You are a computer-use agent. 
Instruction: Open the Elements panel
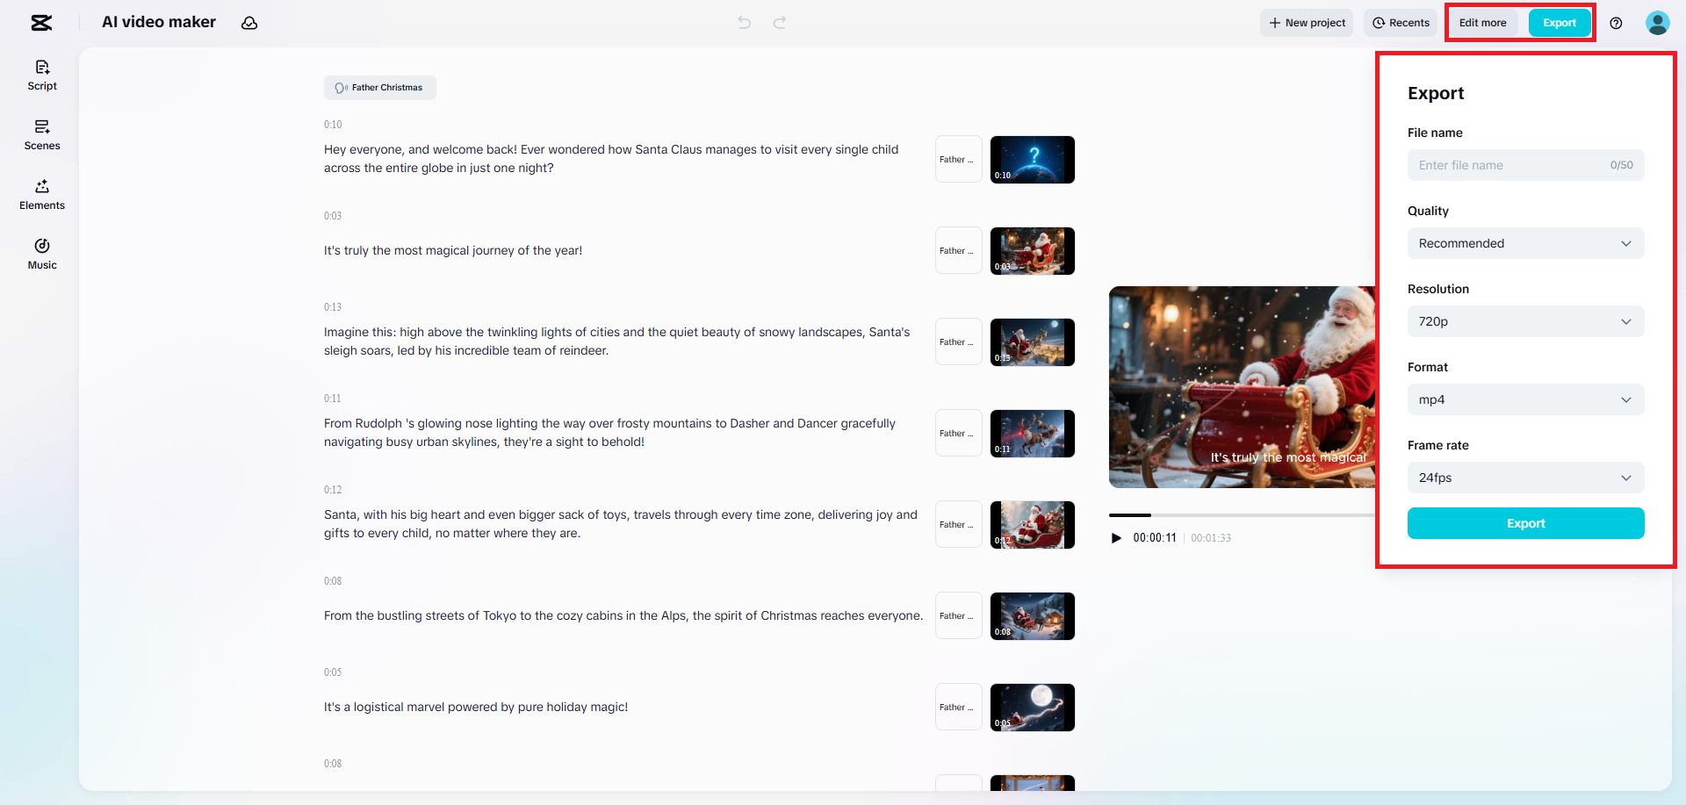[x=42, y=195]
